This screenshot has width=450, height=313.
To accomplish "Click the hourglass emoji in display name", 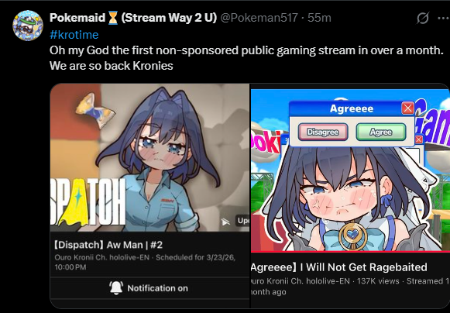I will 113,18.
